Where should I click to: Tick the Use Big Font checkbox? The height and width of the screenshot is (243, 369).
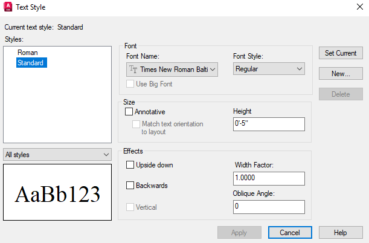(x=130, y=84)
